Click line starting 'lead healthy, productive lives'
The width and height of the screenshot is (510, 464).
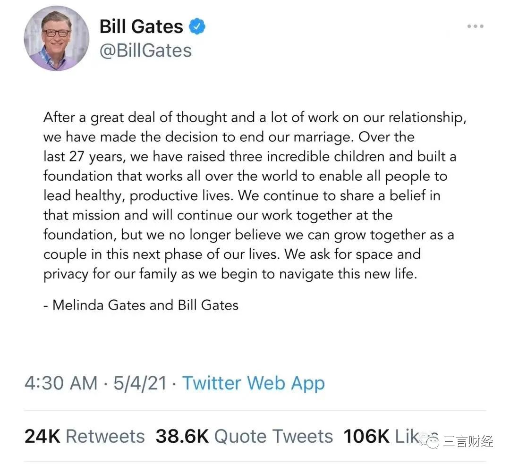point(242,196)
